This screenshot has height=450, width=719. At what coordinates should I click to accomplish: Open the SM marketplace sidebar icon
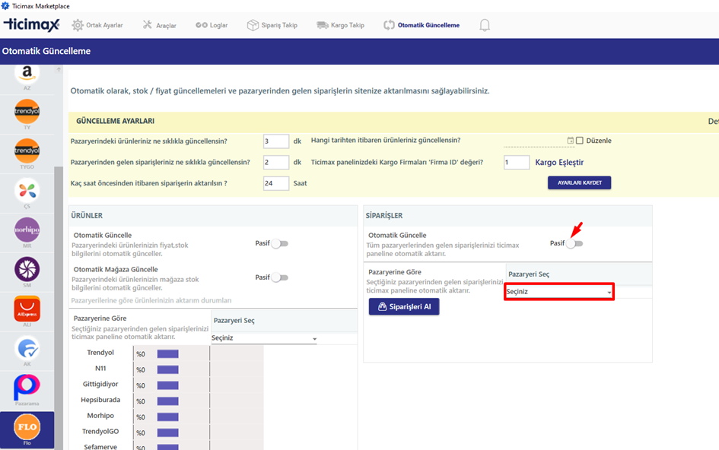point(27,269)
